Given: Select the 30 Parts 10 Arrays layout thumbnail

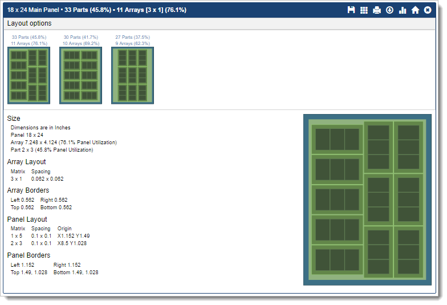Looking at the screenshot, I should point(81,75).
